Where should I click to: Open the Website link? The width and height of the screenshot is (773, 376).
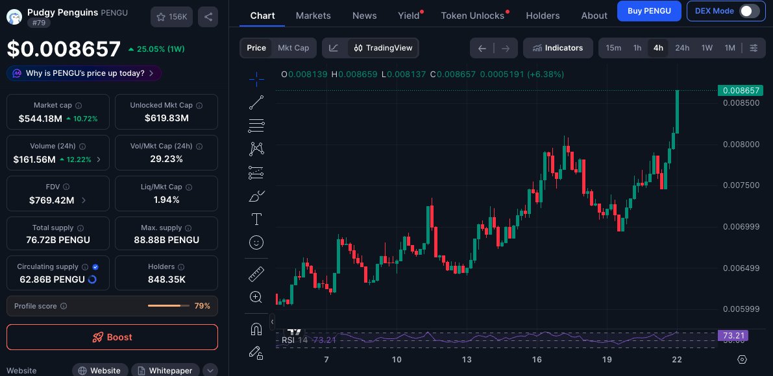100,371
